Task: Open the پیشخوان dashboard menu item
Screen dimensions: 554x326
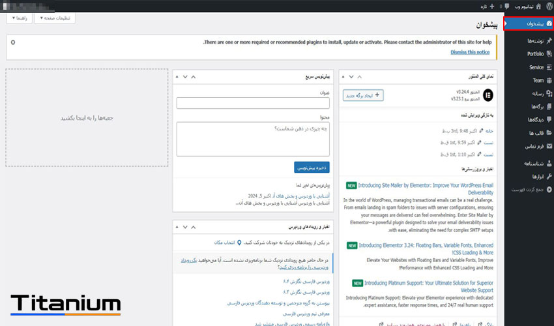Action: coord(529,23)
